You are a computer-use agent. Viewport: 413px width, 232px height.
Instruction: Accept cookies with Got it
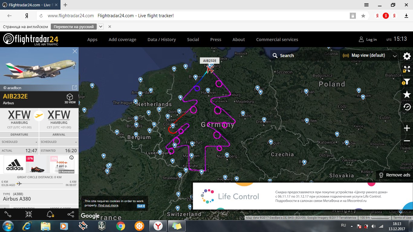tap(141, 206)
